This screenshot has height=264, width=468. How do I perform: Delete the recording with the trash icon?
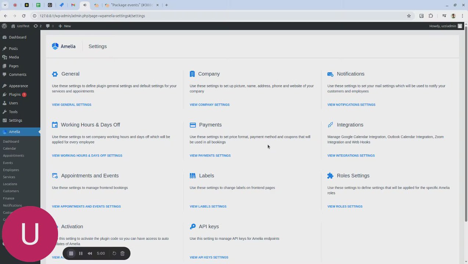click(123, 253)
